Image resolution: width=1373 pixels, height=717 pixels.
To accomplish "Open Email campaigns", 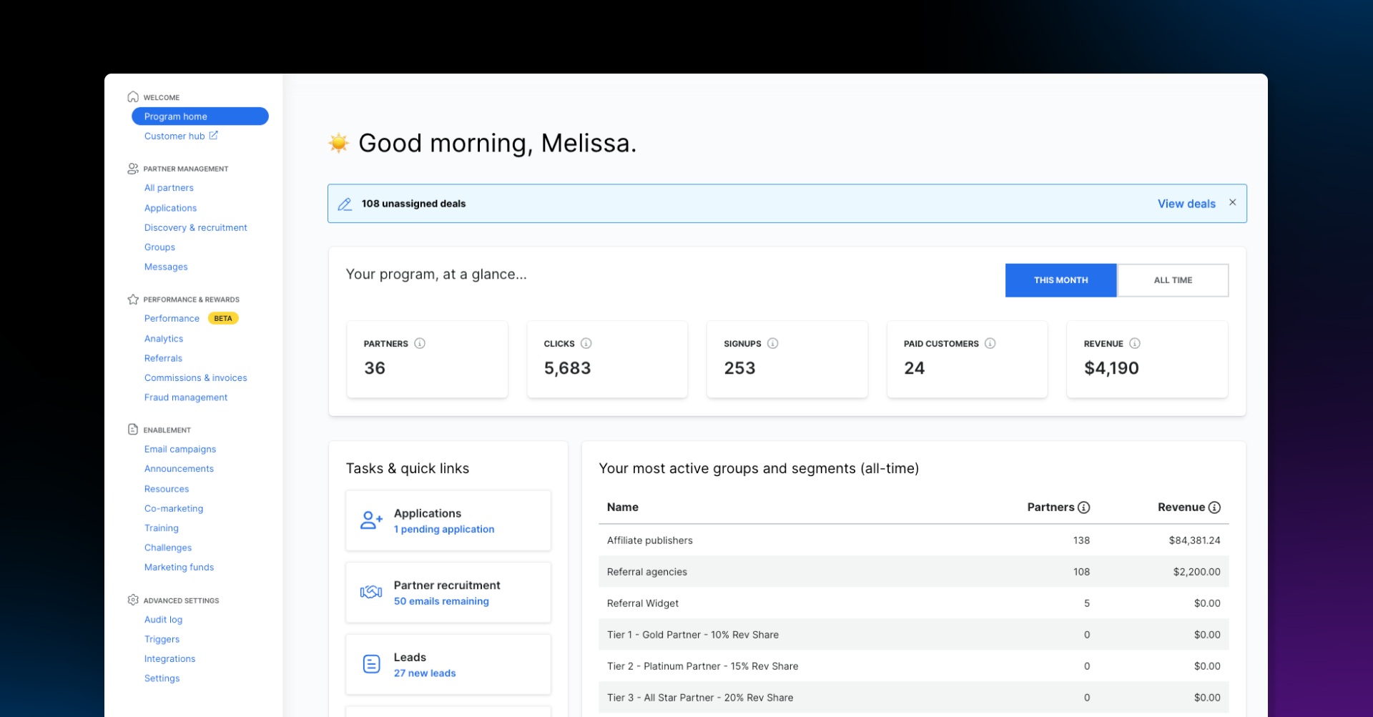I will coord(180,449).
